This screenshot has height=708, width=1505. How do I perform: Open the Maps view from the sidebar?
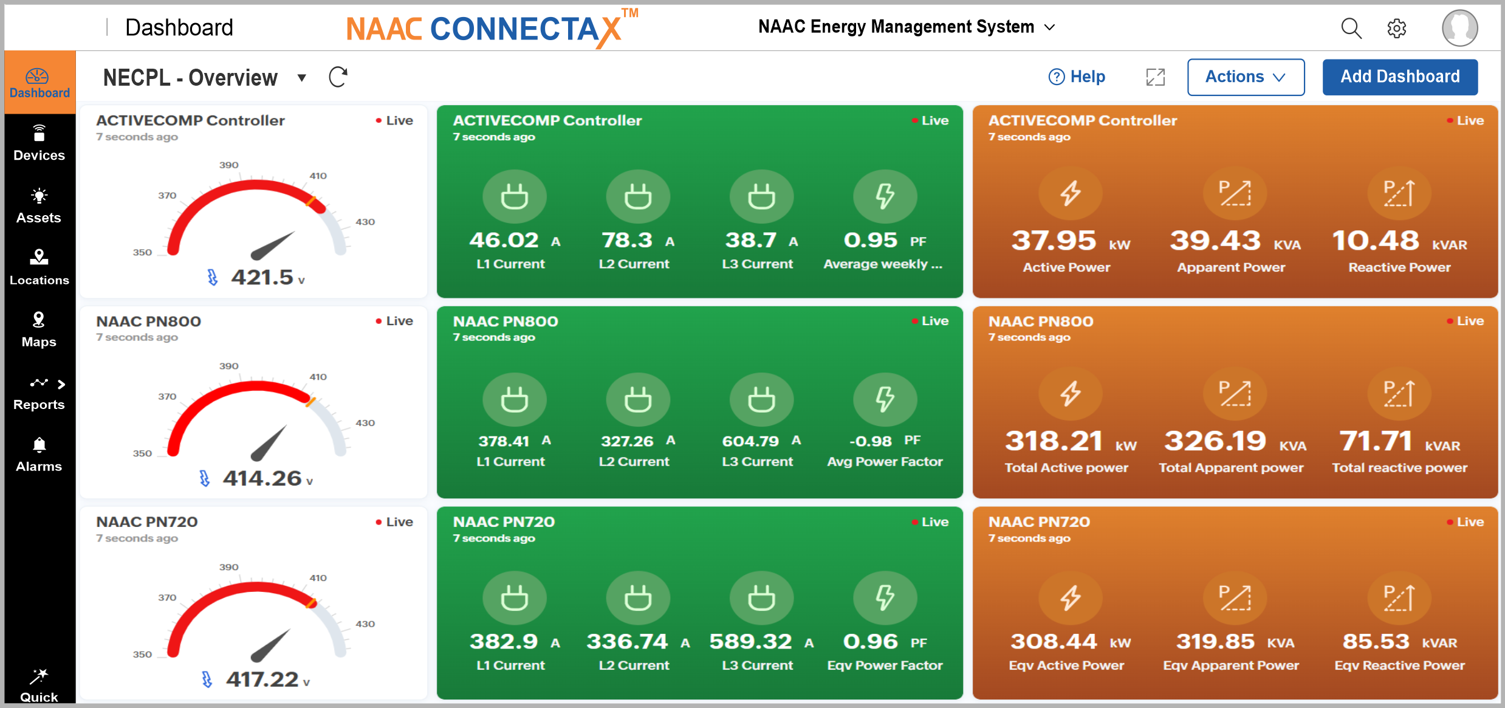pyautogui.click(x=38, y=329)
